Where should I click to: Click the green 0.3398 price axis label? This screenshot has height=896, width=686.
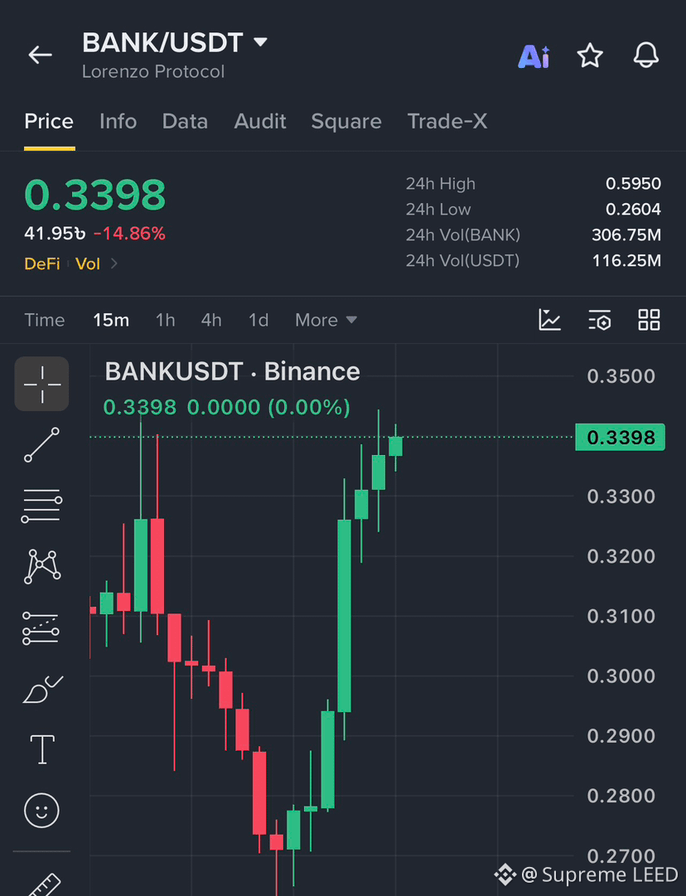(620, 437)
